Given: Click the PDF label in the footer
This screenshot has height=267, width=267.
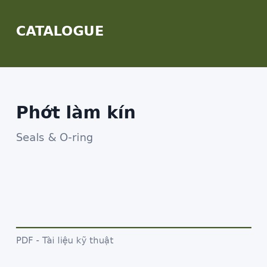Looking at the screenshot, I should tap(24, 240).
